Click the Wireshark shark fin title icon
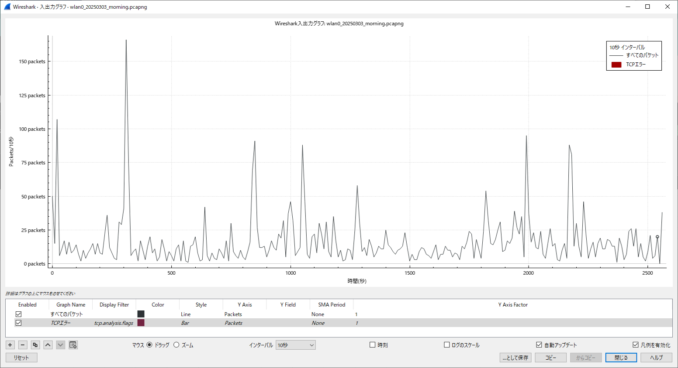This screenshot has width=678, height=368. tap(7, 7)
